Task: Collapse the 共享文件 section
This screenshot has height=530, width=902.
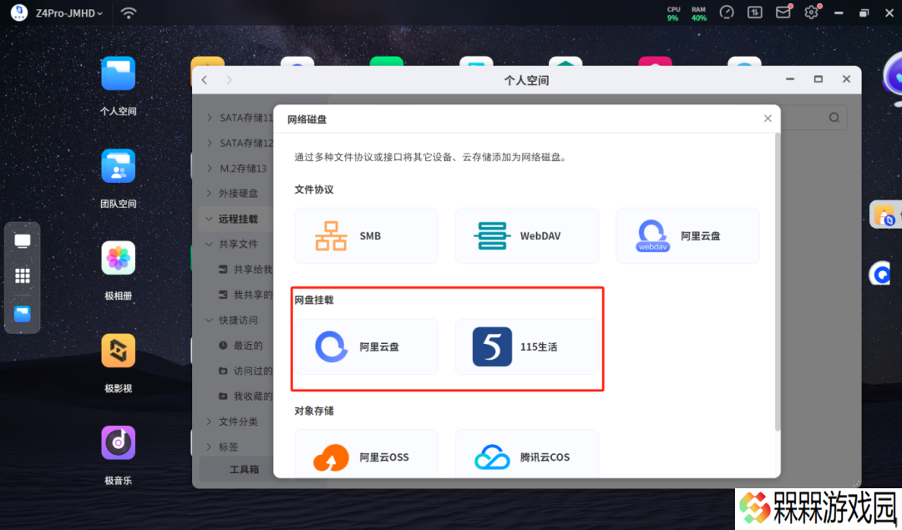Action: click(210, 245)
